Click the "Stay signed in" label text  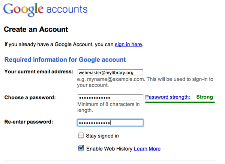pyautogui.click(x=102, y=136)
